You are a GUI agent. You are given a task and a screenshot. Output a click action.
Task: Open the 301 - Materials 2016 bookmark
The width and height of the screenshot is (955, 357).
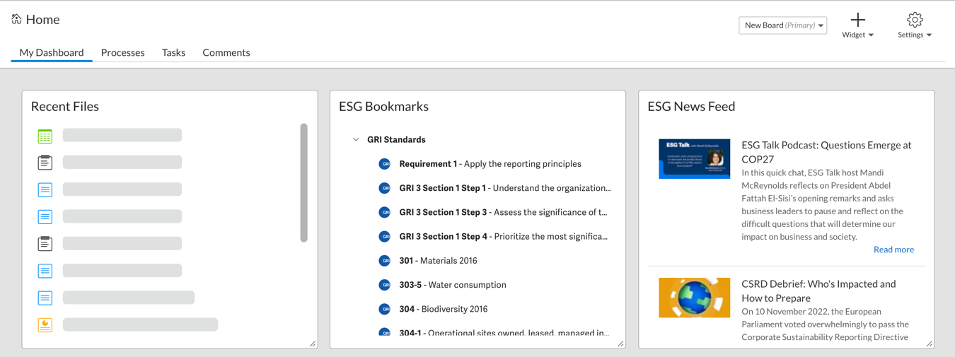(438, 261)
